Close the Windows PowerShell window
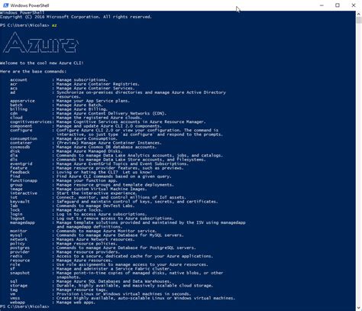 [354, 5]
